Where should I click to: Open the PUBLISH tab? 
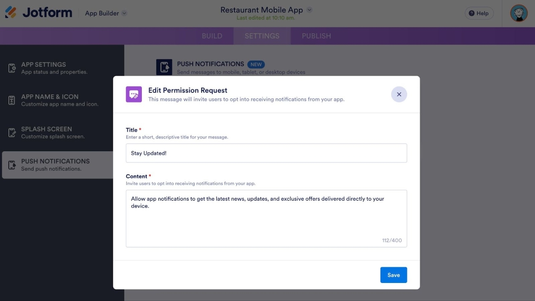pyautogui.click(x=316, y=36)
